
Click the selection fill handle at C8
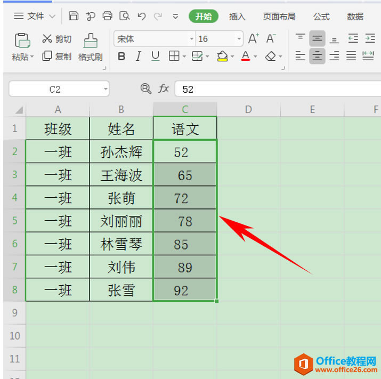216,301
